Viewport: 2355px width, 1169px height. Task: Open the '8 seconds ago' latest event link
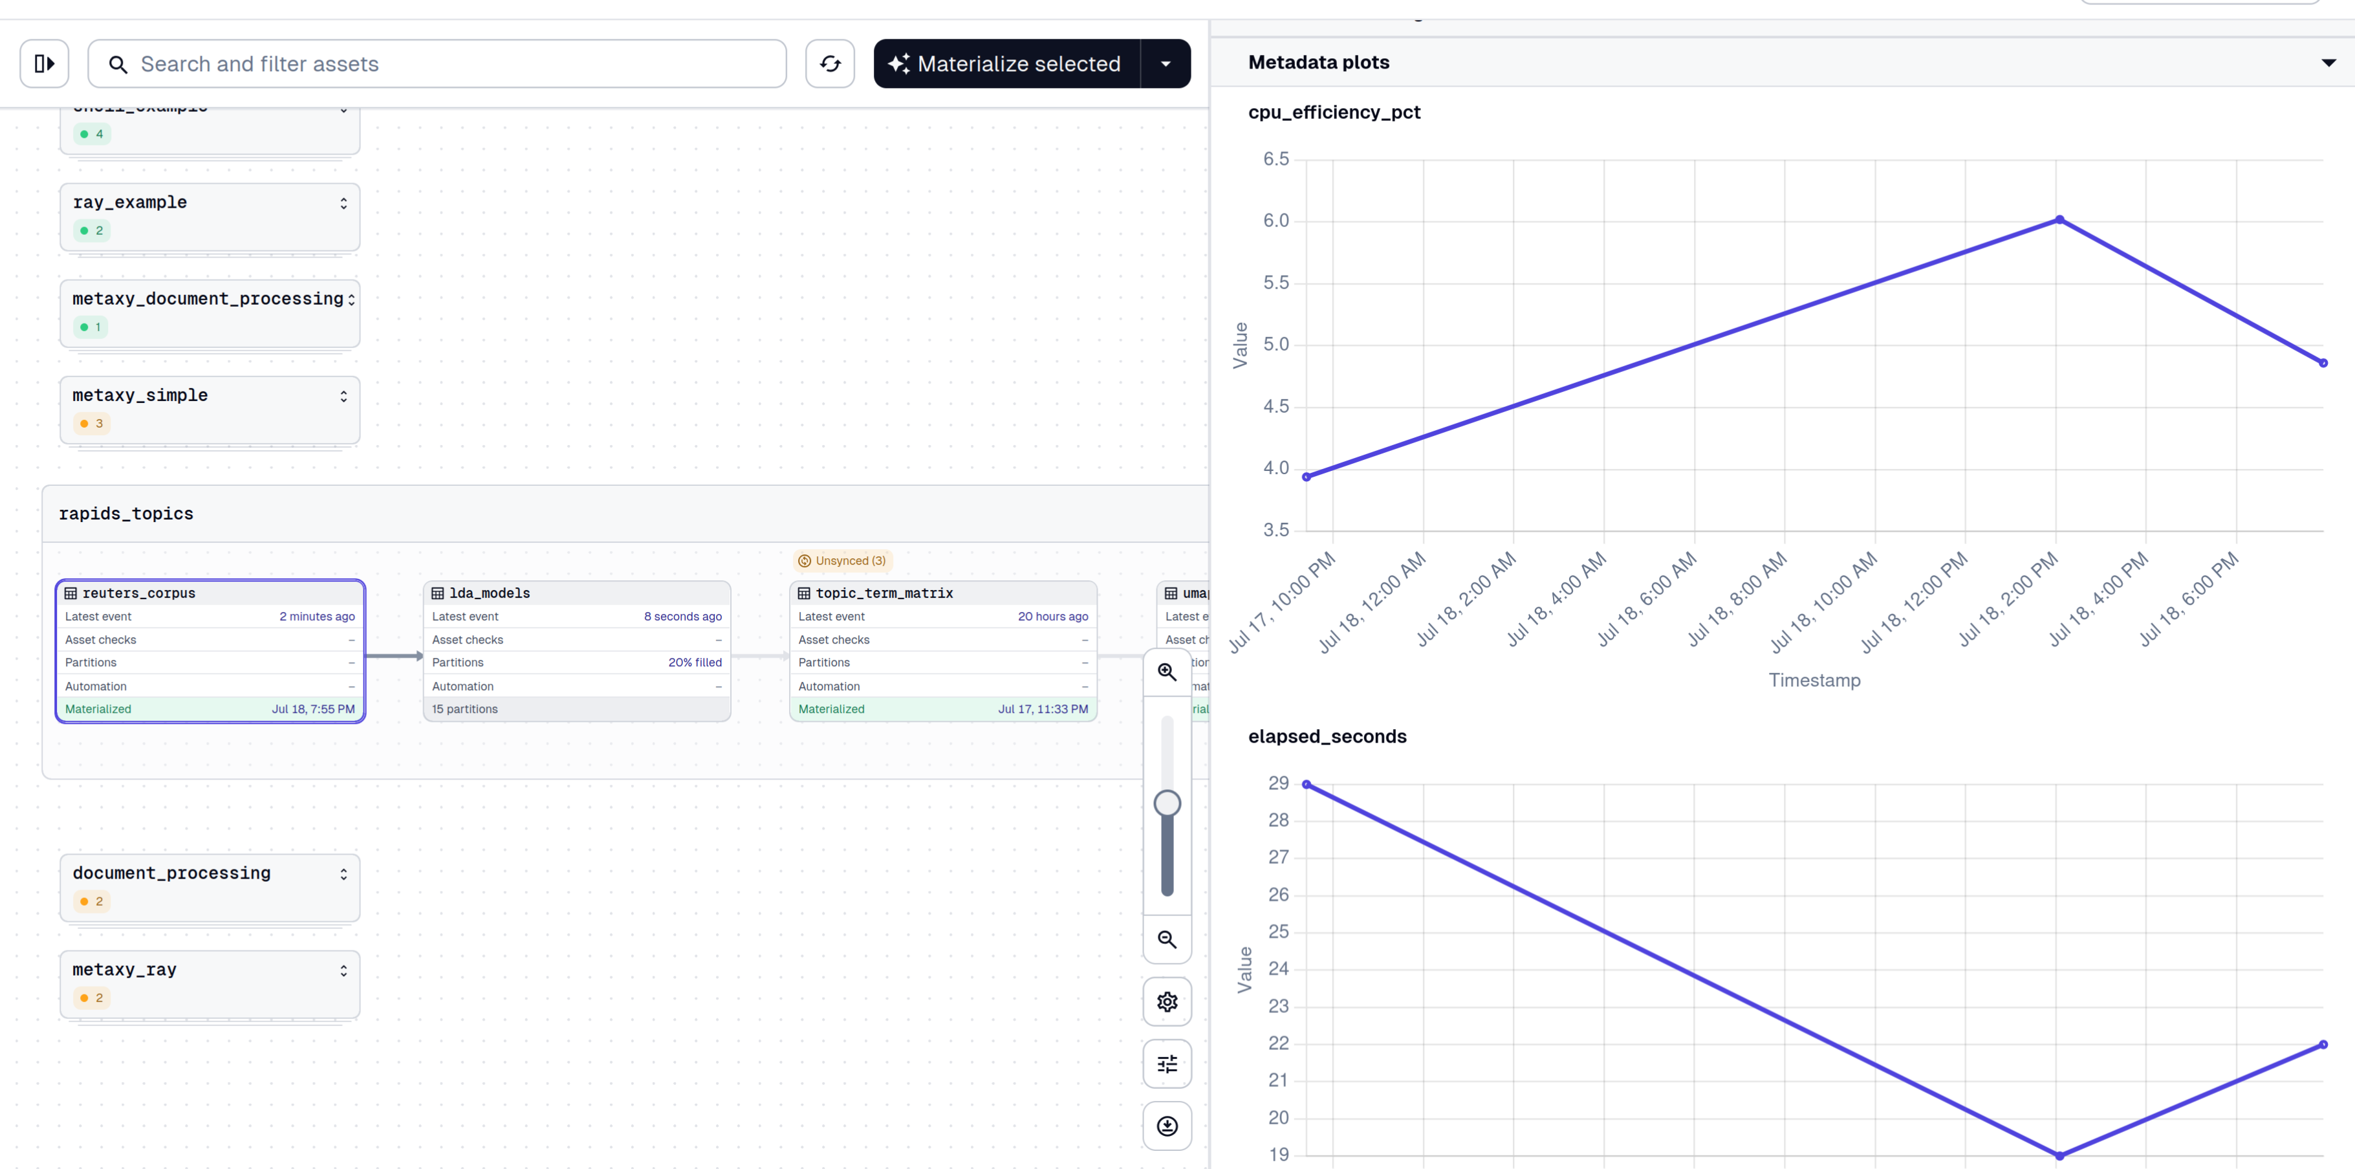(x=683, y=617)
